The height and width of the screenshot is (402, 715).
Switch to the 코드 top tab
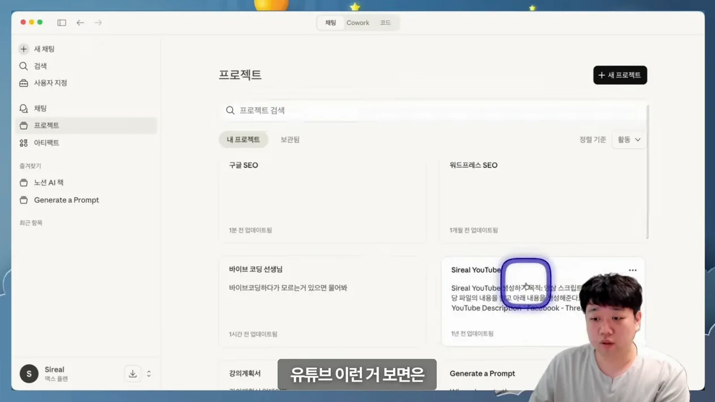pyautogui.click(x=385, y=23)
